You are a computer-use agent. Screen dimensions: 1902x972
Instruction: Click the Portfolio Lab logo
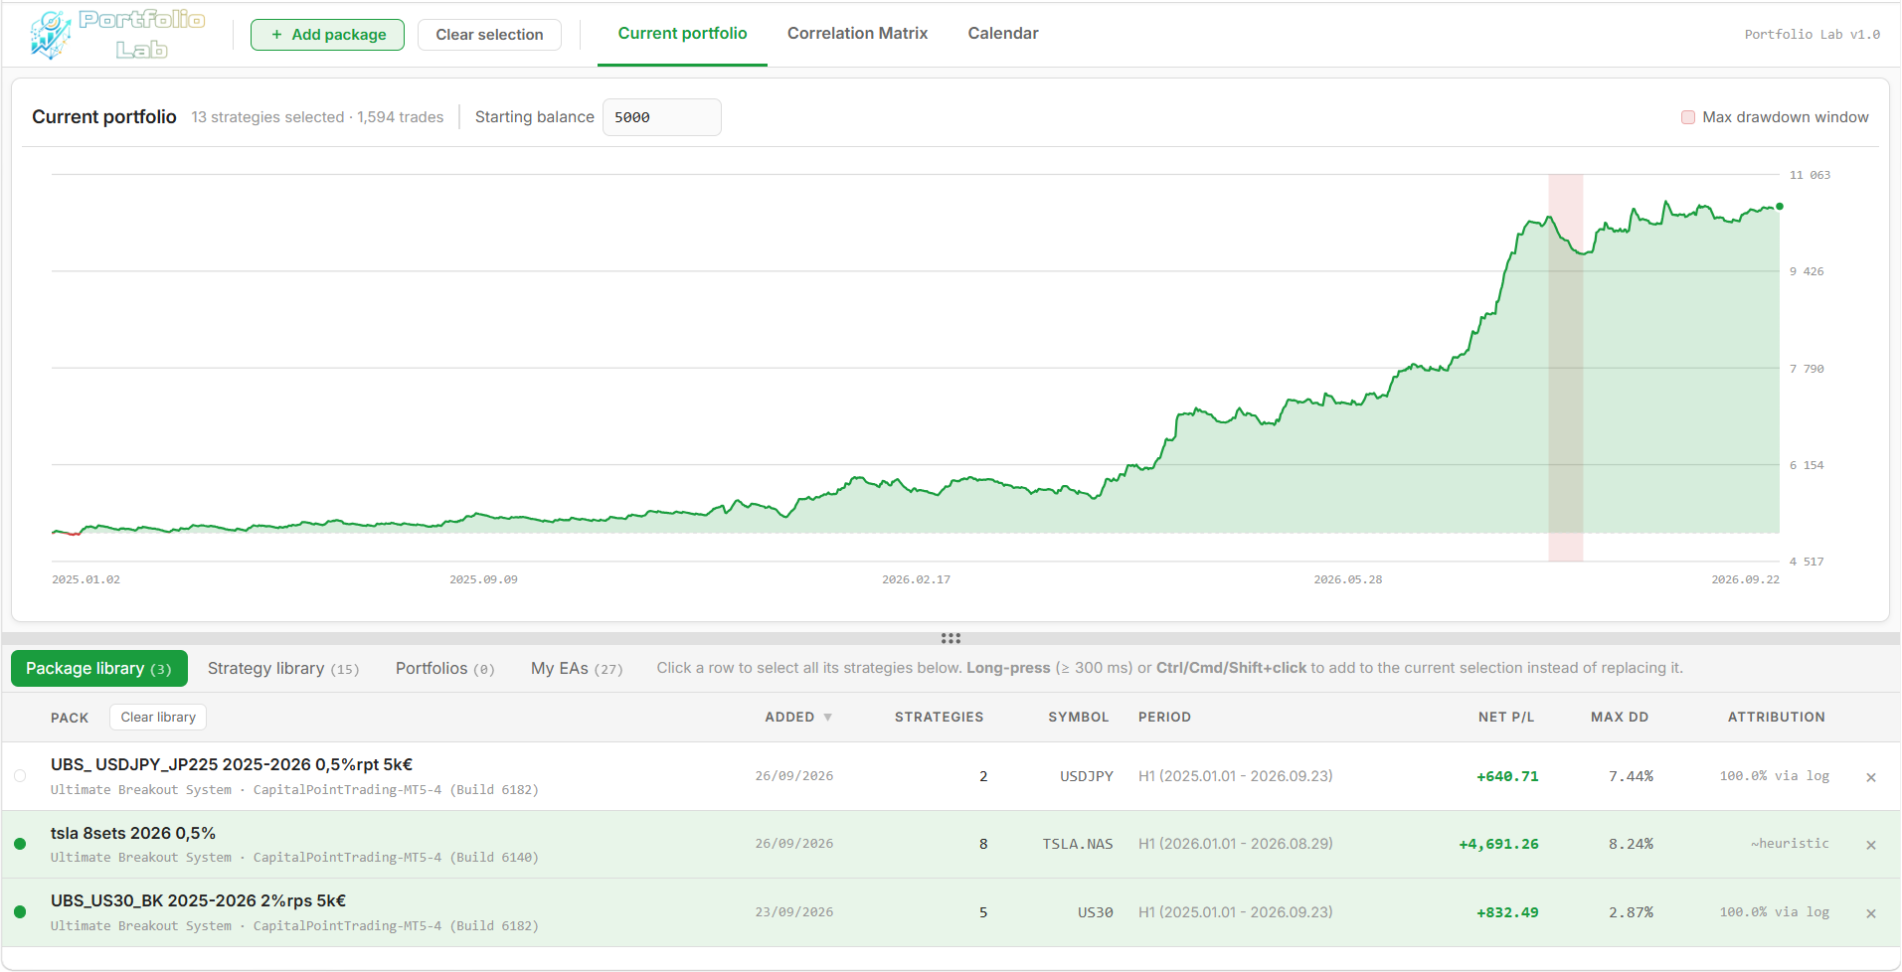point(117,34)
